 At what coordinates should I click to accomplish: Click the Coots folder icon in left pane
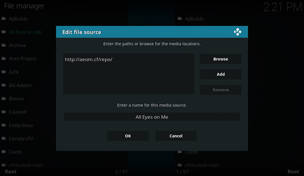tap(3, 152)
